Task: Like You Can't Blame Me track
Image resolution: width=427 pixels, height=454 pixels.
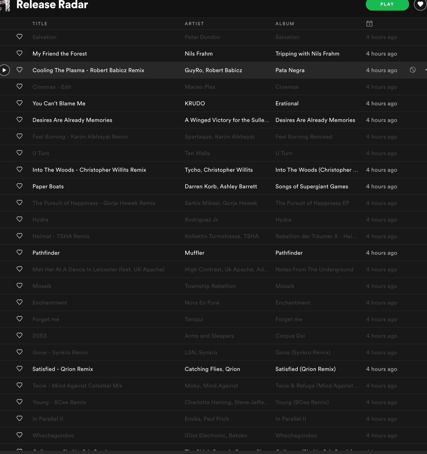Action: click(x=20, y=103)
